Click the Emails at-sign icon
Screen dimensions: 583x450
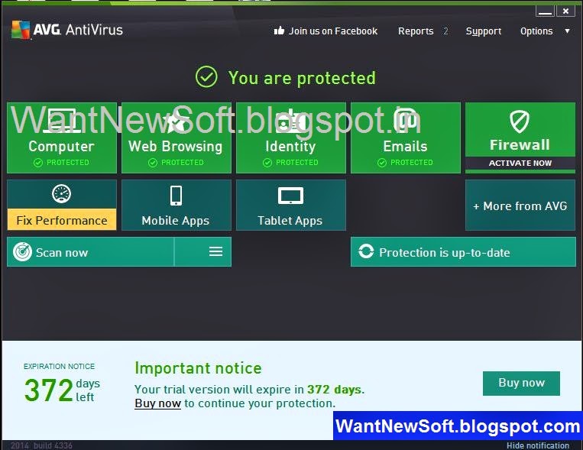click(405, 121)
